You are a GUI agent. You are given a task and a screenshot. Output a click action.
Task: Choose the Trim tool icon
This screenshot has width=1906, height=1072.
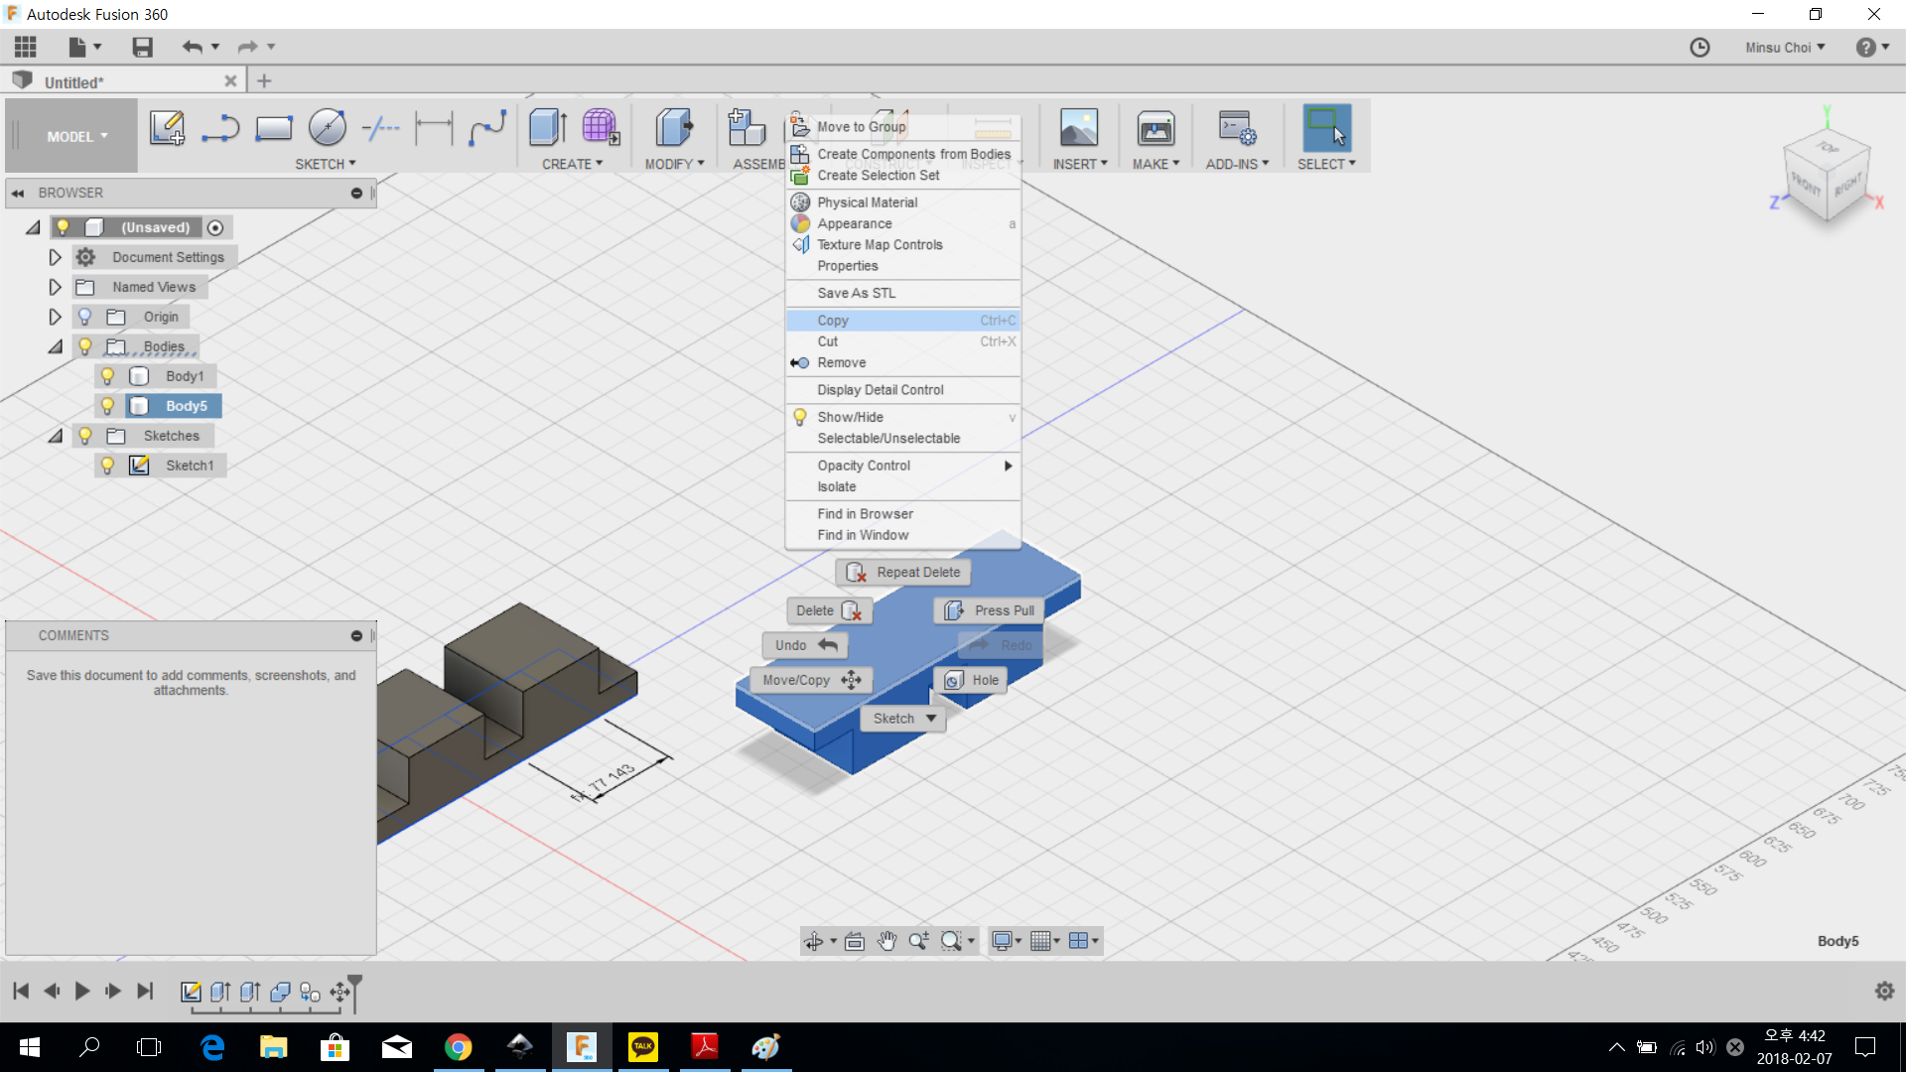[380, 128]
